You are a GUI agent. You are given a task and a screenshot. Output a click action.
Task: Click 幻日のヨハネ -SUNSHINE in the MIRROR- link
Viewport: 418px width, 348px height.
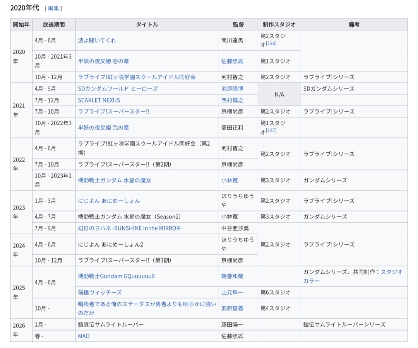pyautogui.click(x=130, y=228)
